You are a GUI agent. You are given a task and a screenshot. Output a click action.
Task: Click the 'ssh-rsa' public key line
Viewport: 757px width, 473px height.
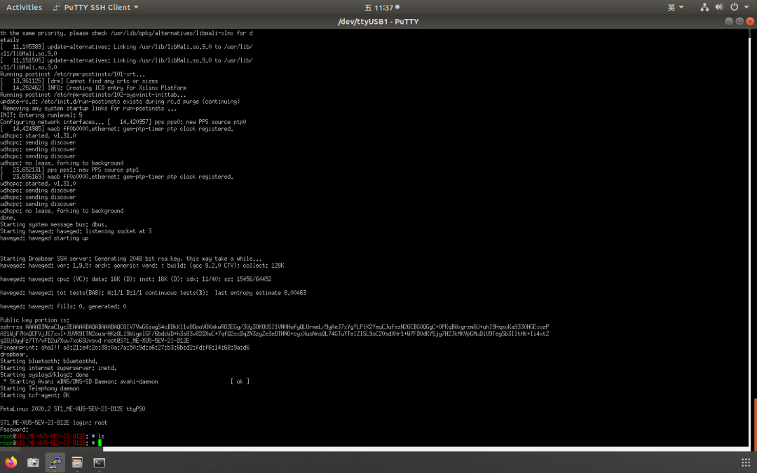[275, 327]
